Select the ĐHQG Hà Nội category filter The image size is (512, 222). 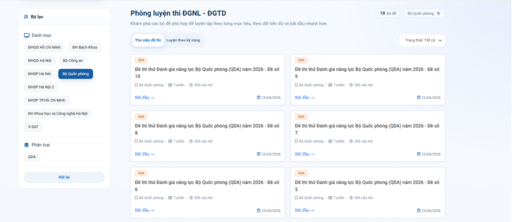click(x=40, y=61)
